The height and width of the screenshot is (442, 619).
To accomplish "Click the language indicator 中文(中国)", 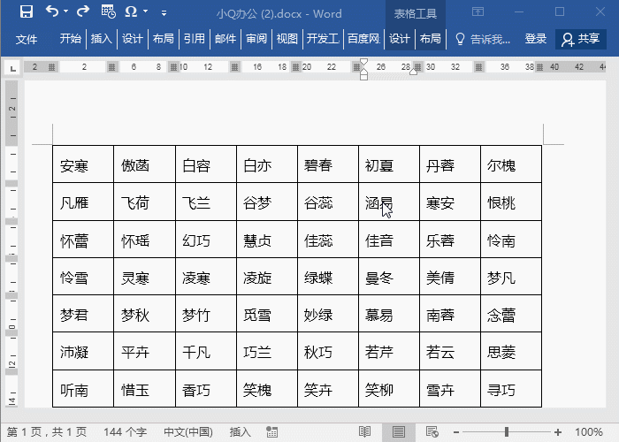I will [x=188, y=432].
